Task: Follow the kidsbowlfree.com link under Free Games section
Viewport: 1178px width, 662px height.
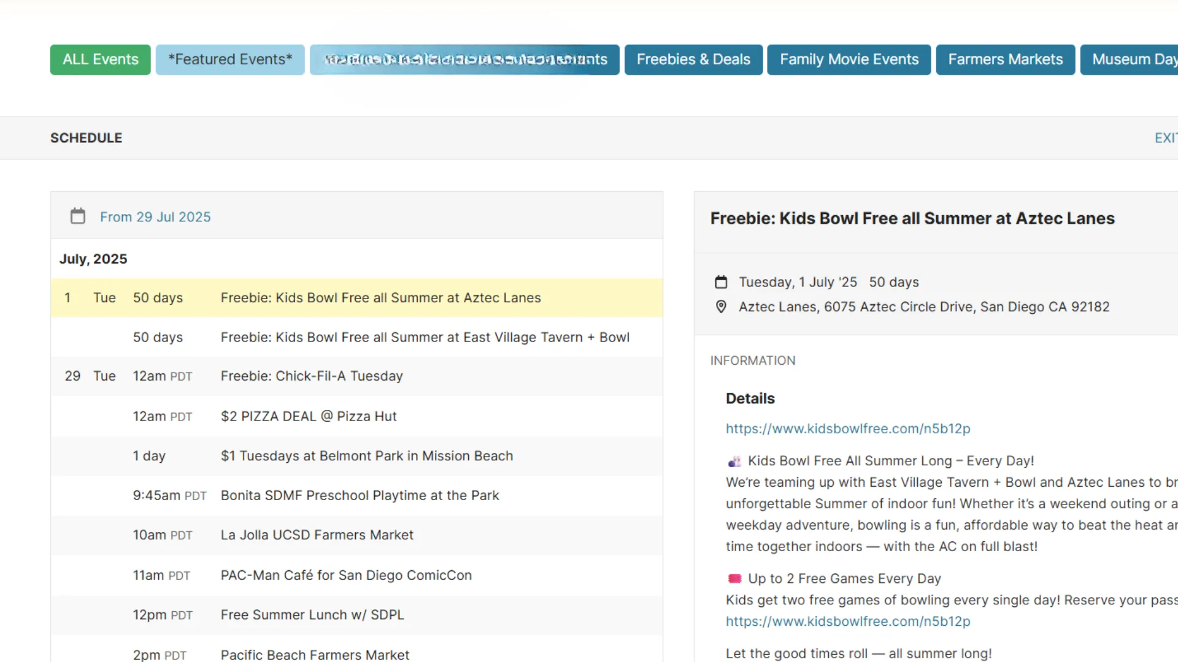Action: coord(848,621)
